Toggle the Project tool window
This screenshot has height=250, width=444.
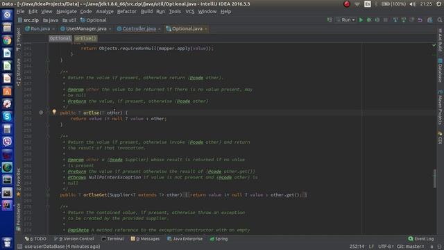click(19, 39)
